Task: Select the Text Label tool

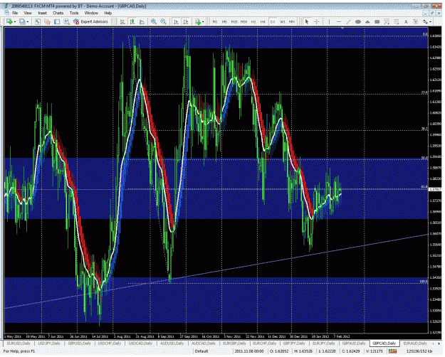Action: (x=416, y=21)
